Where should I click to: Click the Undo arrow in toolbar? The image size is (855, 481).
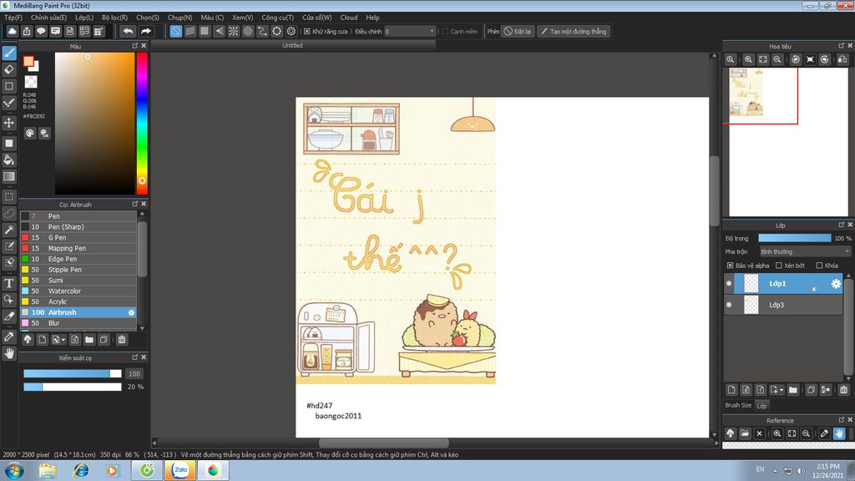coord(128,31)
